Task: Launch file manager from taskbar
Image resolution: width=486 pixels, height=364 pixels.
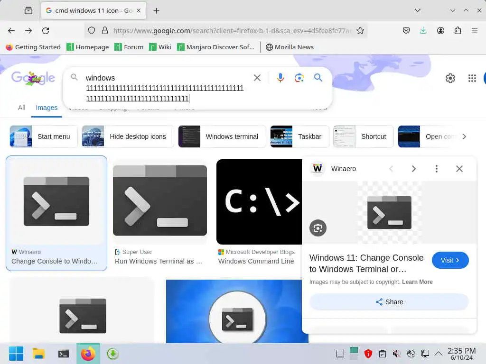Action: pyautogui.click(x=39, y=354)
